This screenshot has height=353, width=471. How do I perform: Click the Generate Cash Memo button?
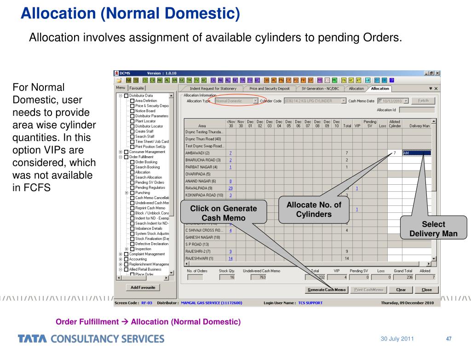coord(327,290)
